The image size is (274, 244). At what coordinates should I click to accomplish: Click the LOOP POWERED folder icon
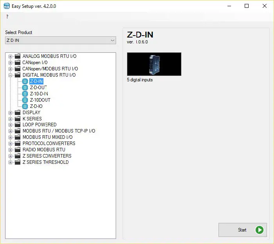(x=18, y=125)
